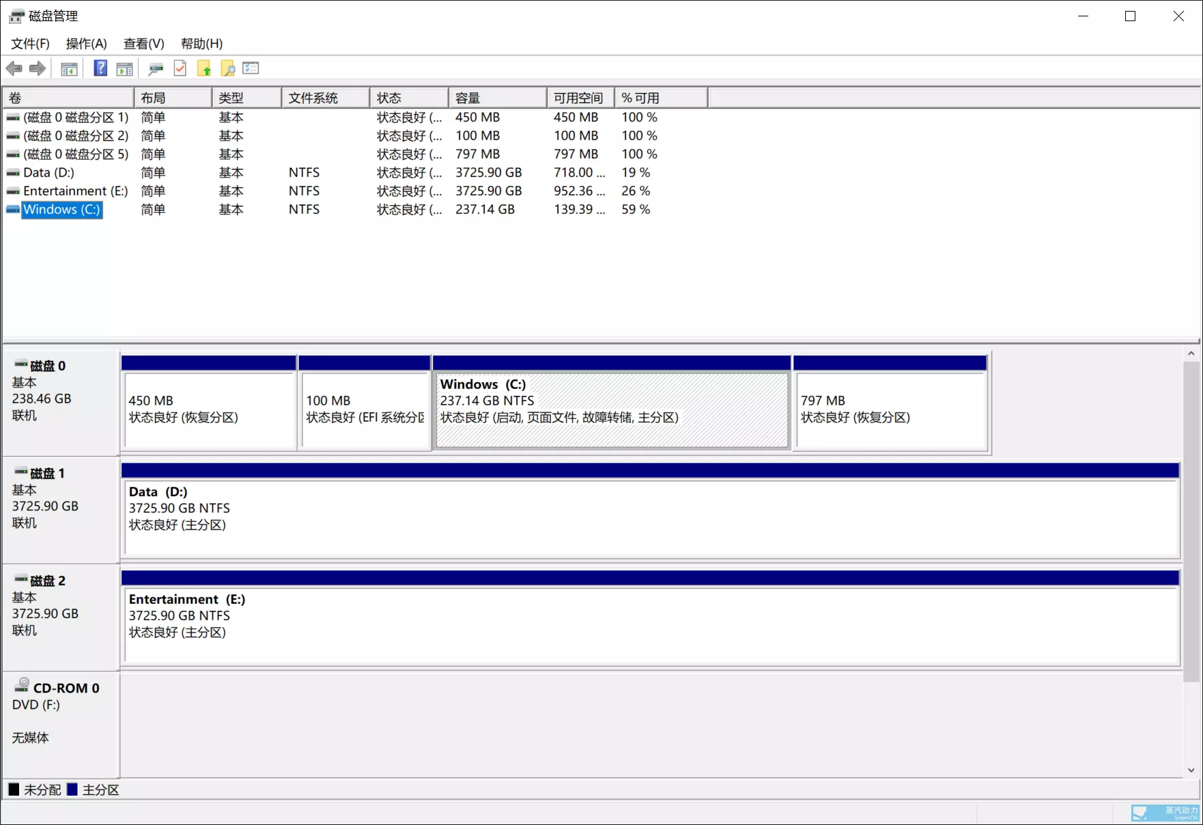Click the connect disk toolbar icon
The image size is (1203, 825).
156,68
